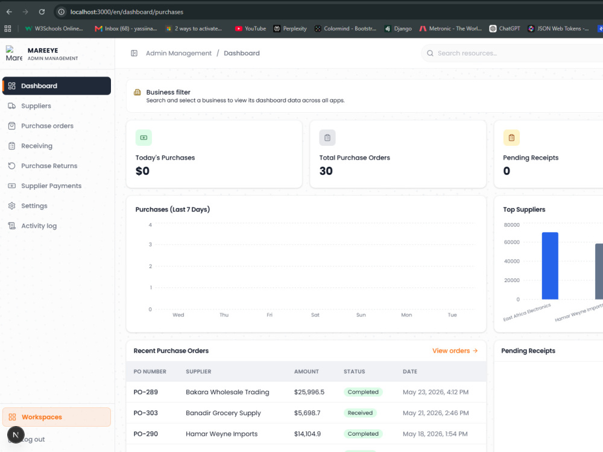This screenshot has width=603, height=452.
Task: Click the lower Pending Receipts panel heading
Action: click(x=528, y=351)
